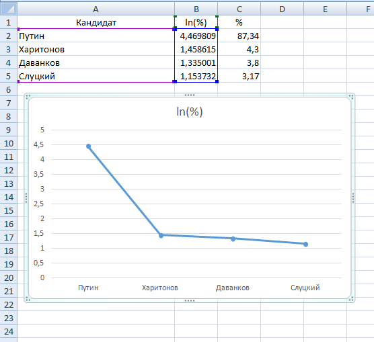The height and width of the screenshot is (342, 374).
Task: Click cell with header Кандидат
Action: point(96,22)
